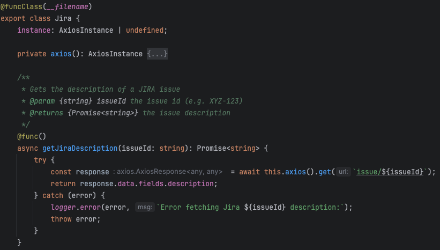Click the await keyword
440x250 pixels.
coord(249,172)
